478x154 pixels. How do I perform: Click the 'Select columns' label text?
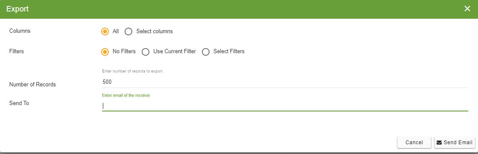pyautogui.click(x=154, y=31)
